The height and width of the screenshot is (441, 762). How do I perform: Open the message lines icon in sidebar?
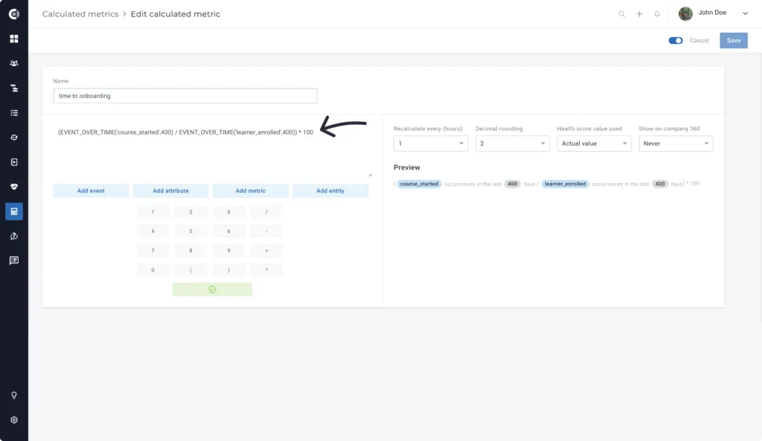point(14,261)
